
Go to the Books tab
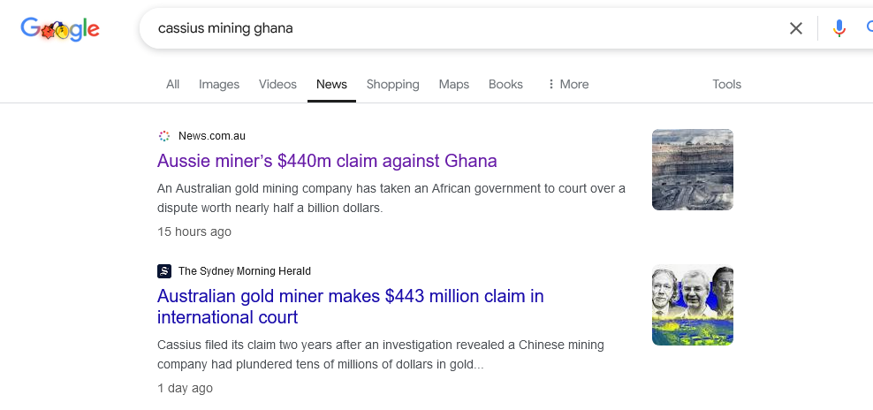pyautogui.click(x=505, y=84)
